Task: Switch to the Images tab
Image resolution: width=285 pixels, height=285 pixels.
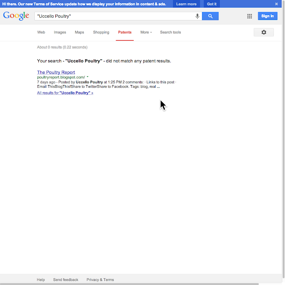Action: click(x=60, y=33)
